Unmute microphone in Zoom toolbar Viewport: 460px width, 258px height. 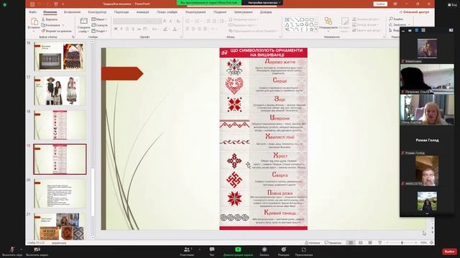pyautogui.click(x=11, y=252)
